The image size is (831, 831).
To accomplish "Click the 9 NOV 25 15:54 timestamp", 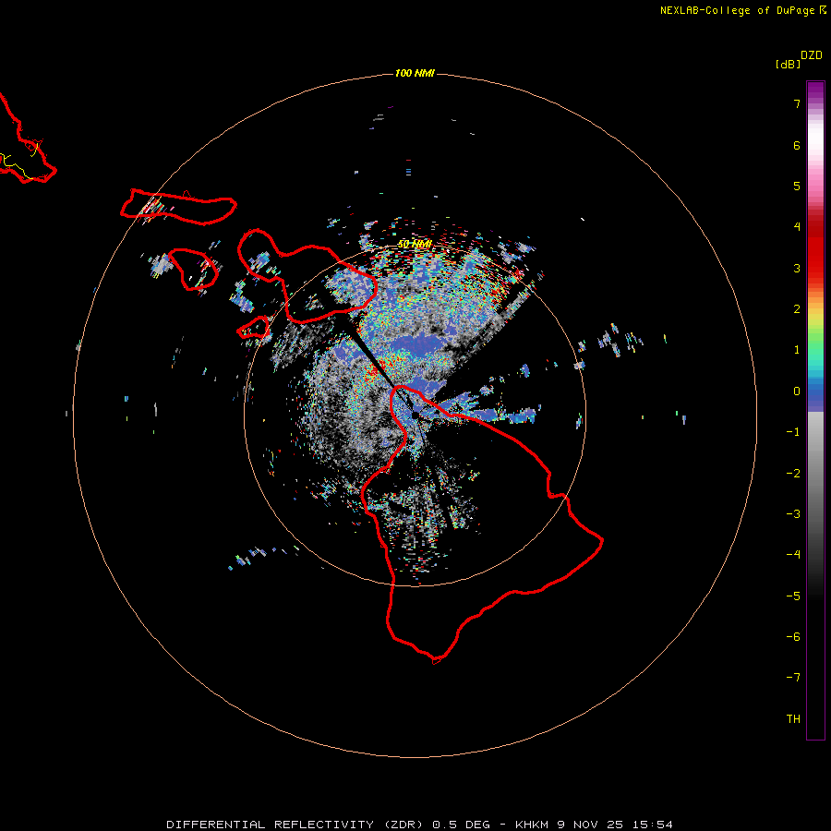I will [x=615, y=825].
